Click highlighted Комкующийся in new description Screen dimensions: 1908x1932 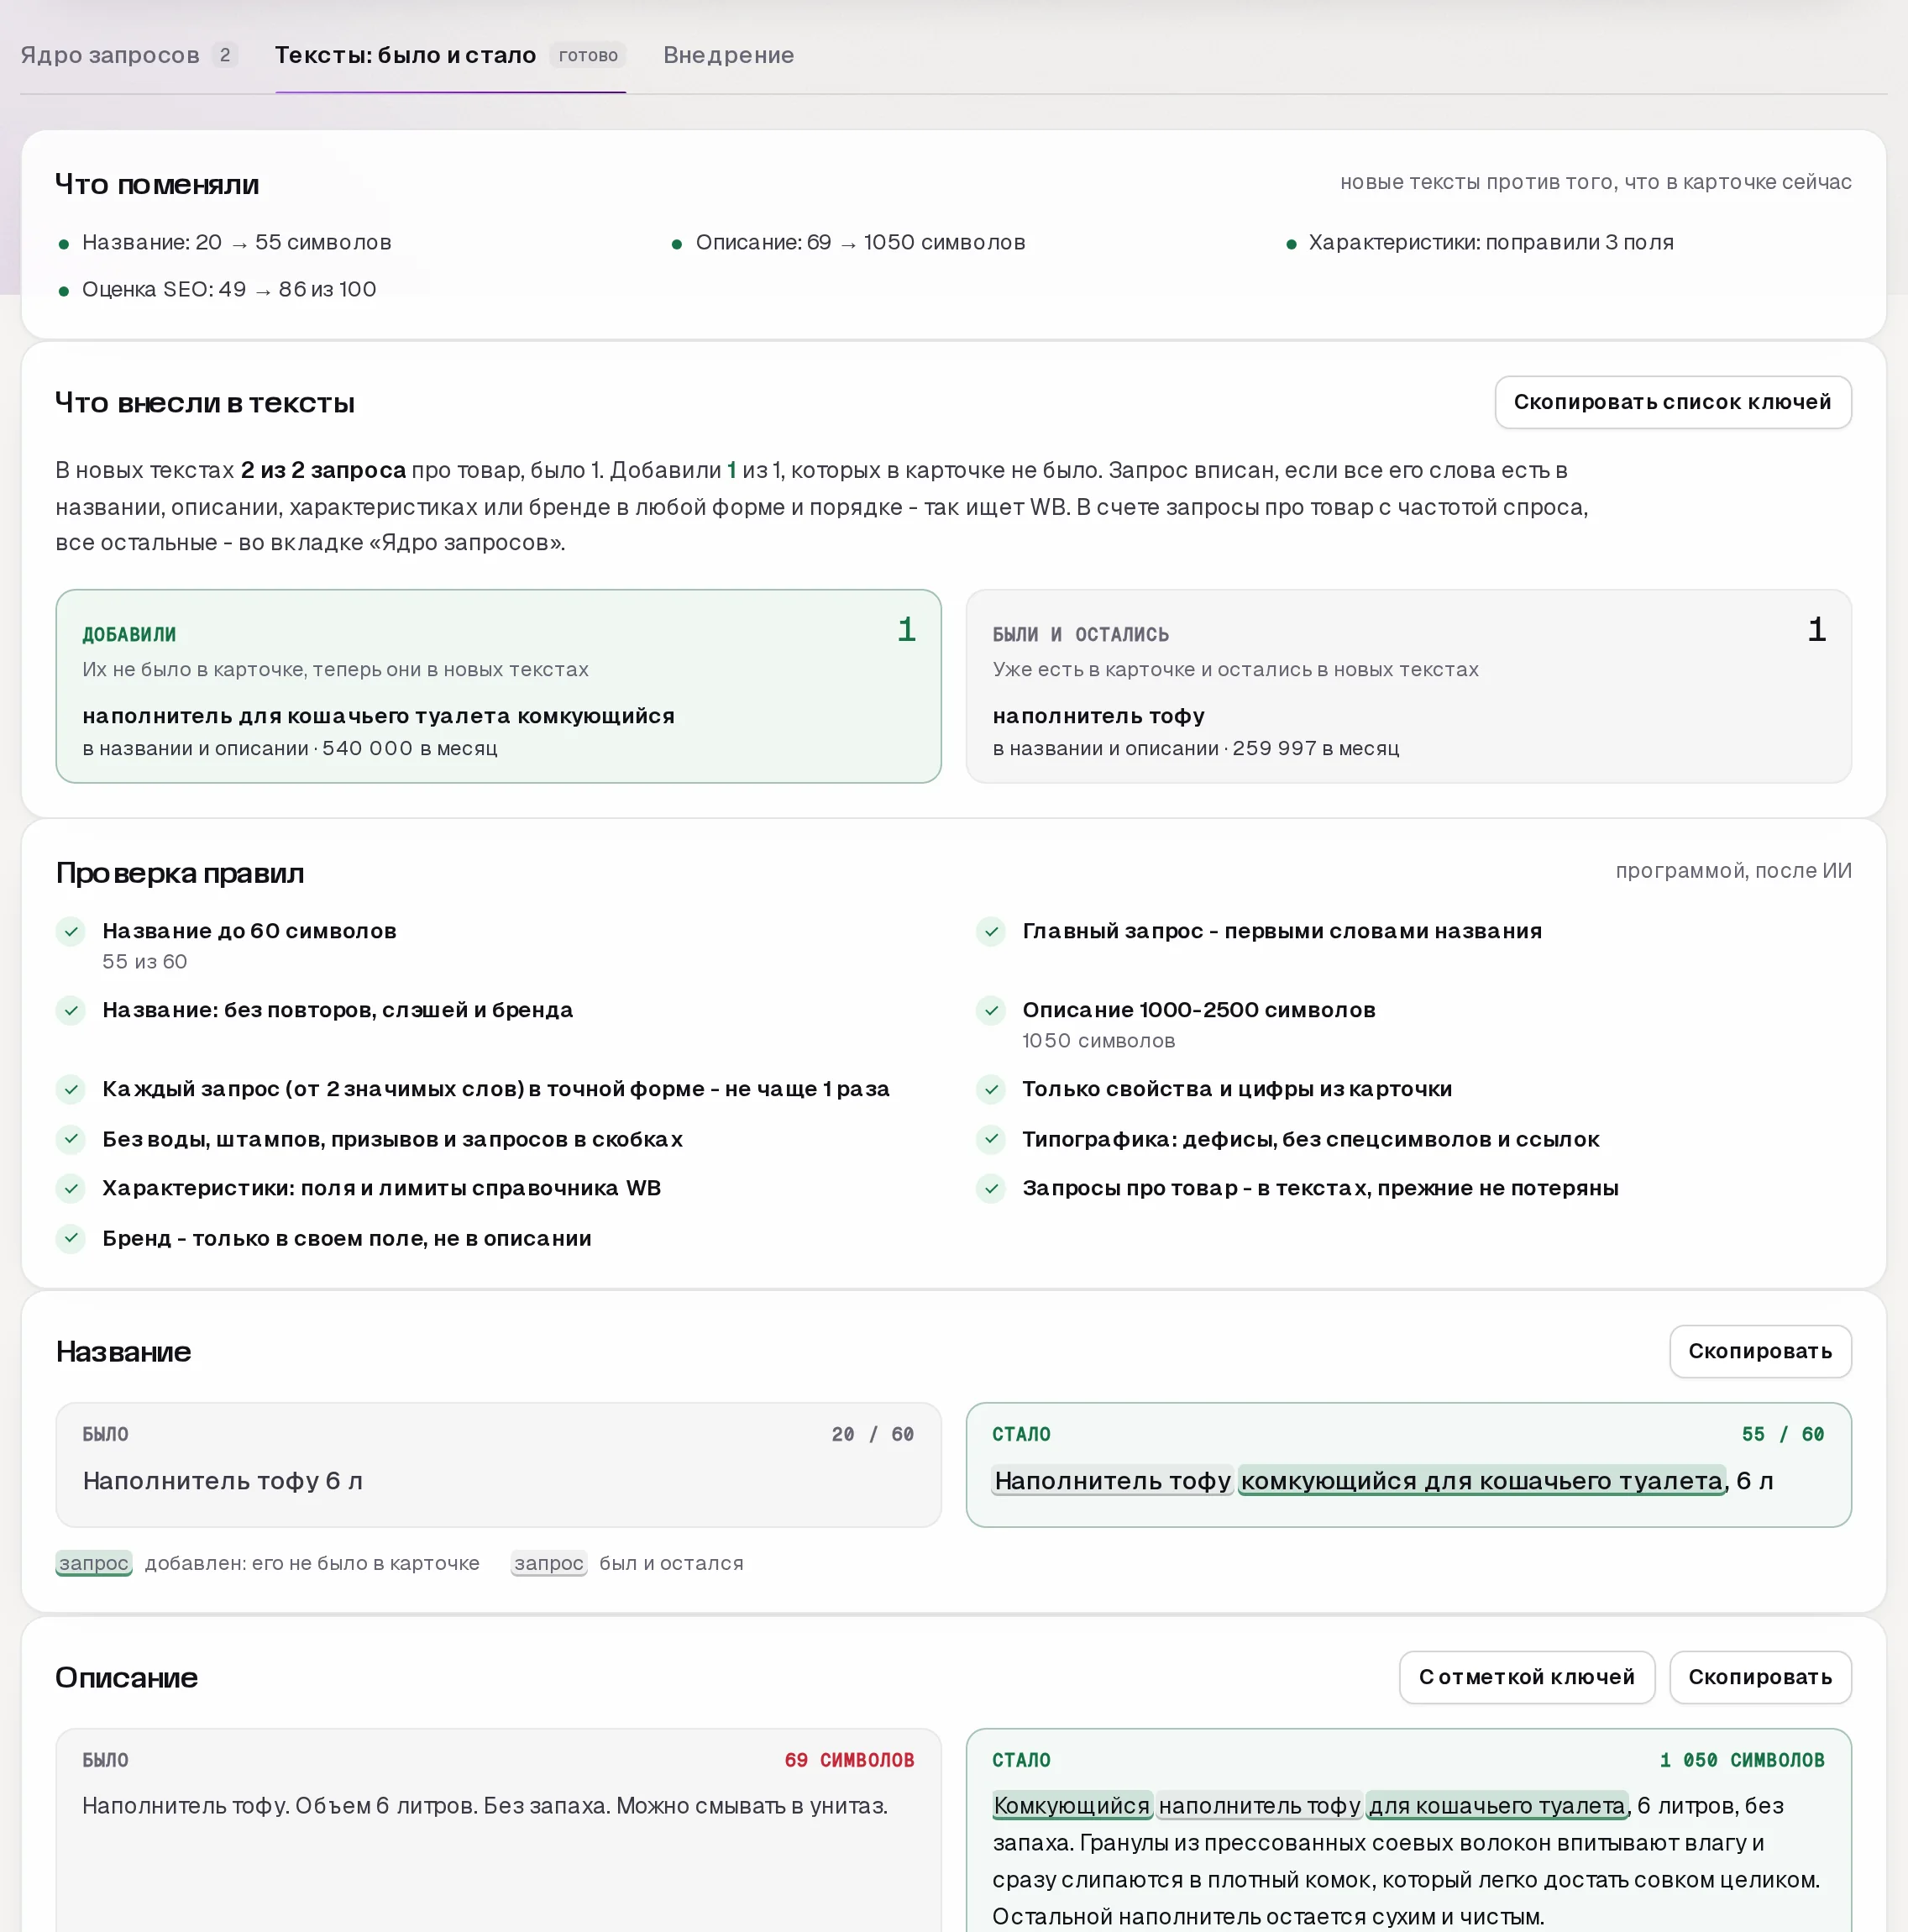1072,1806
